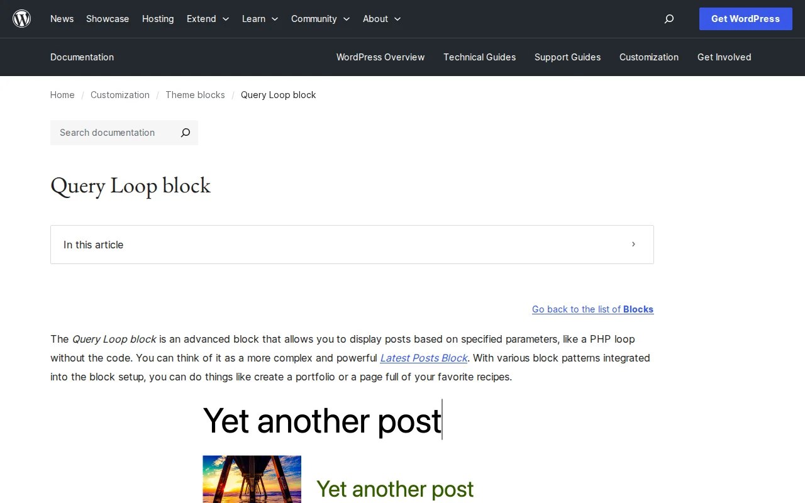Switch to Technical Guides
805x503 pixels.
tap(479, 57)
